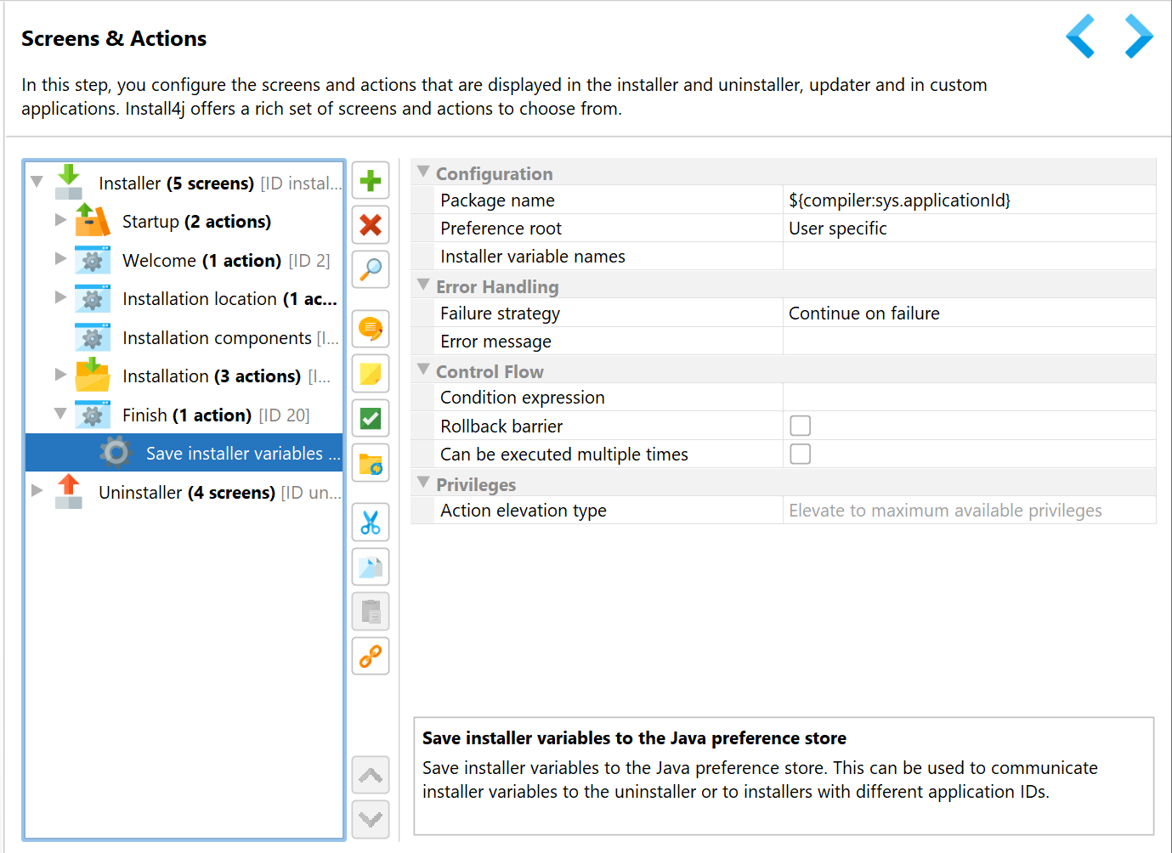Collapse the Control Flow property section
1172x853 pixels.
pyautogui.click(x=423, y=370)
